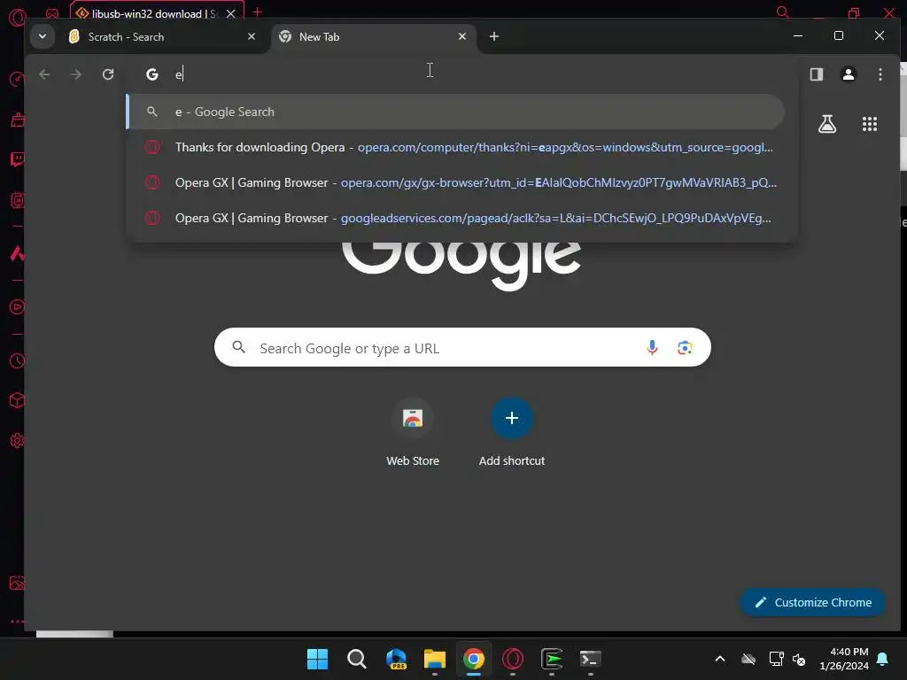Select 'e - Google Search' suggestion

455,112
